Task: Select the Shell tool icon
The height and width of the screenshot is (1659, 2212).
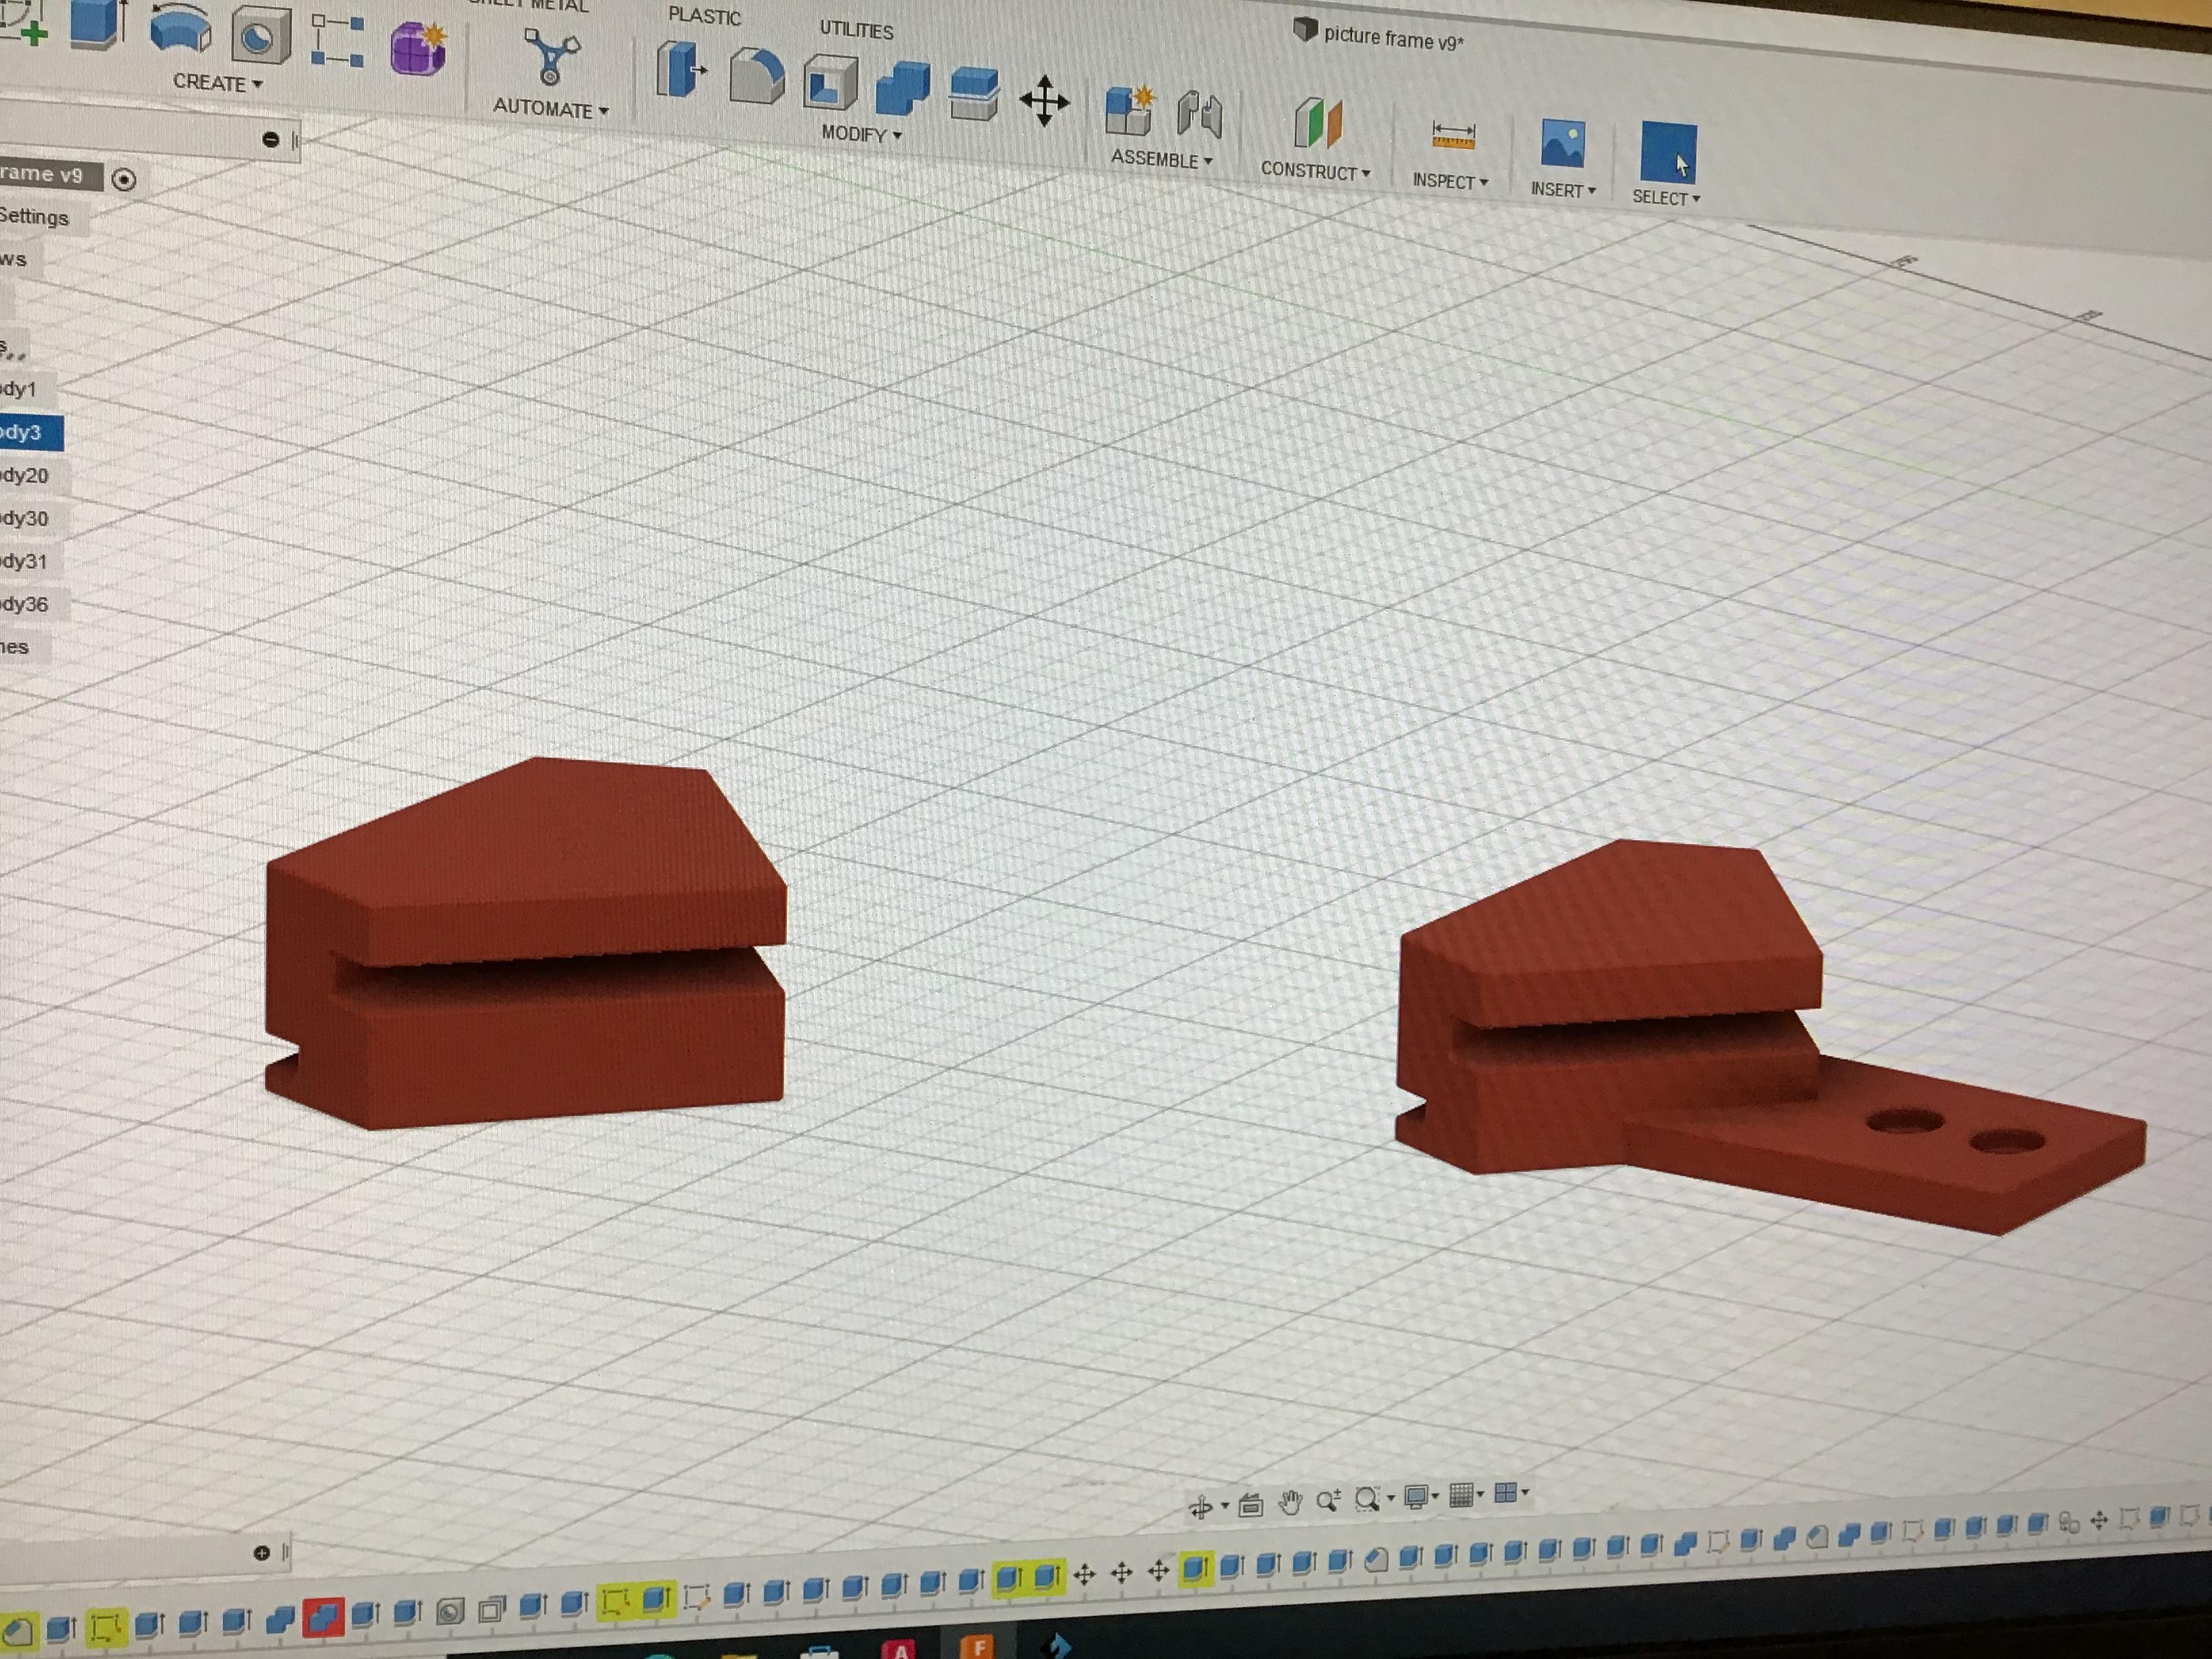Action: (x=830, y=83)
